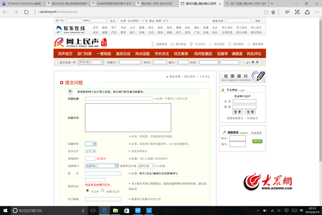Open the web note pen icon
Screen dimensions: 322x215
click(x=297, y=12)
